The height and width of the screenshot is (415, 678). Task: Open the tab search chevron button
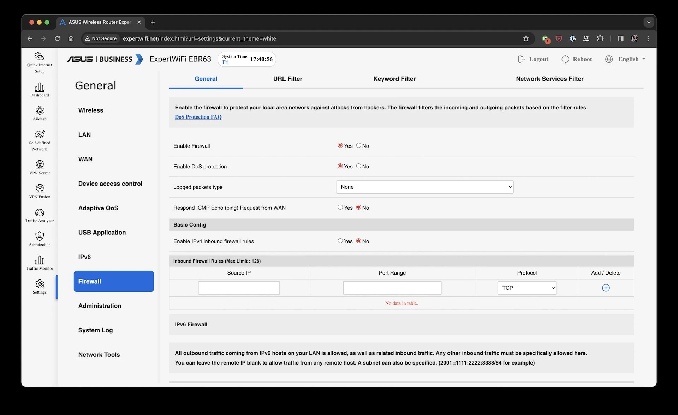tap(649, 22)
